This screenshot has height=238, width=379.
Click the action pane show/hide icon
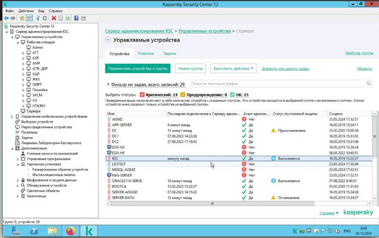pos(83,18)
